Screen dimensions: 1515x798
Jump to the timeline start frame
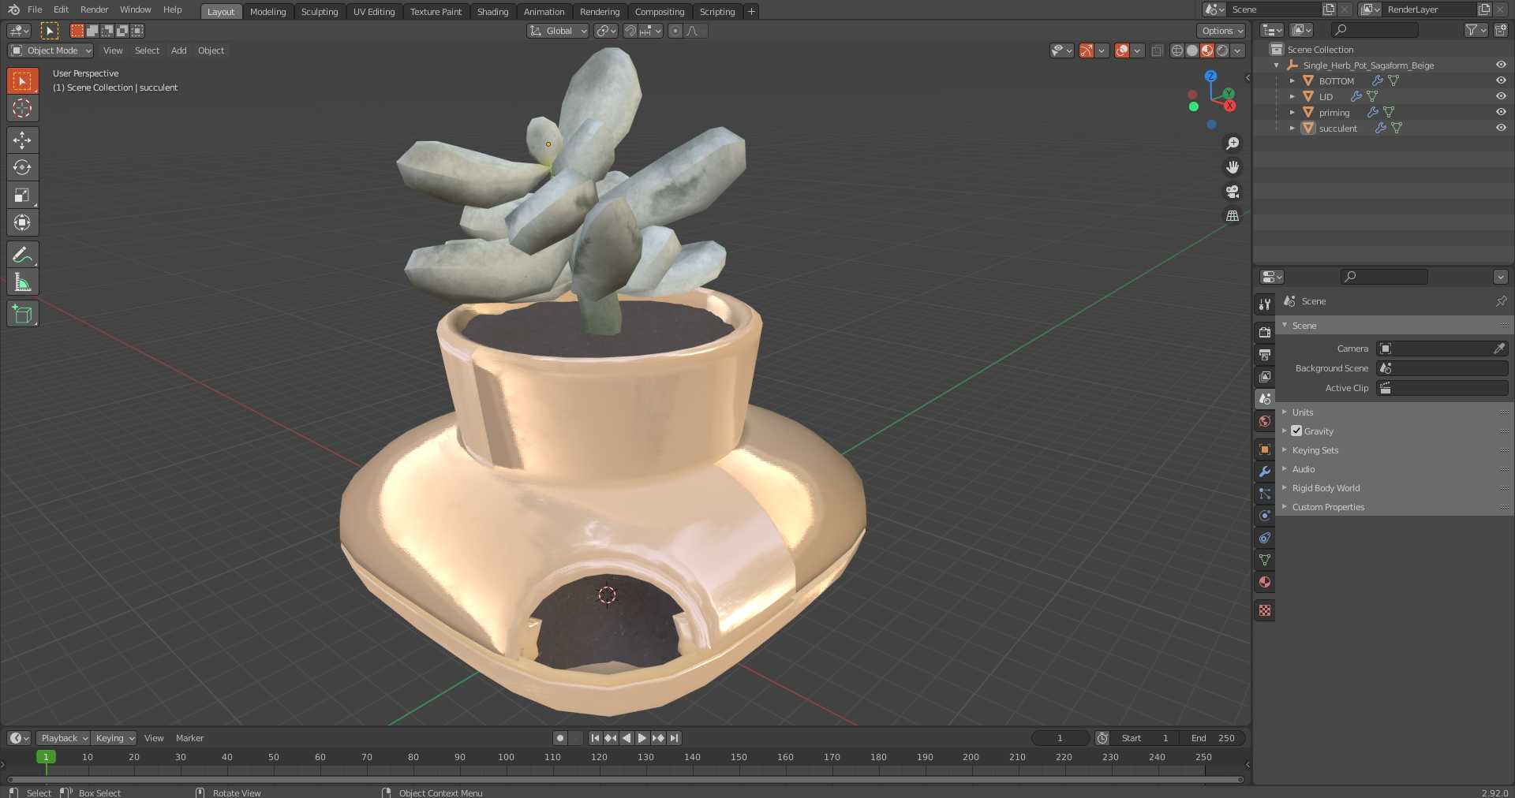tap(595, 738)
